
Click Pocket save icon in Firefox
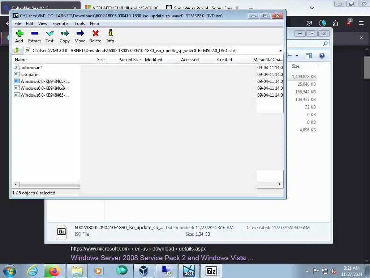tap(309, 23)
